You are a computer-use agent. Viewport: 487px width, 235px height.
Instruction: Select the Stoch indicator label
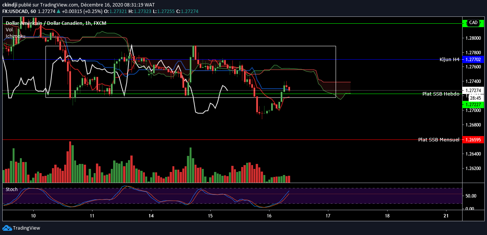click(11, 189)
